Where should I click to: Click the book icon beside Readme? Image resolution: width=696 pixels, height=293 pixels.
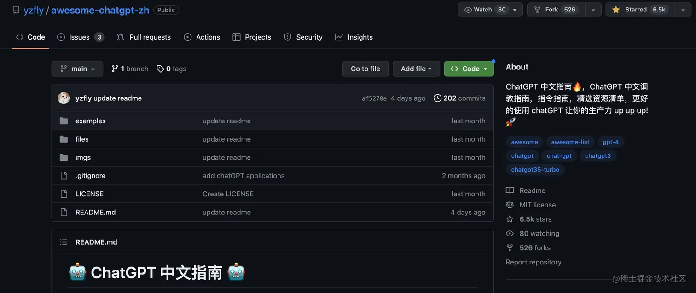(510, 190)
